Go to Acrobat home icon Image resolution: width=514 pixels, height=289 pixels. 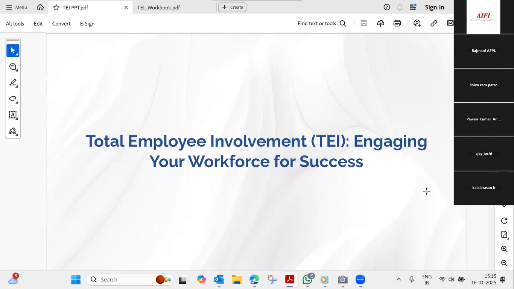(x=40, y=7)
